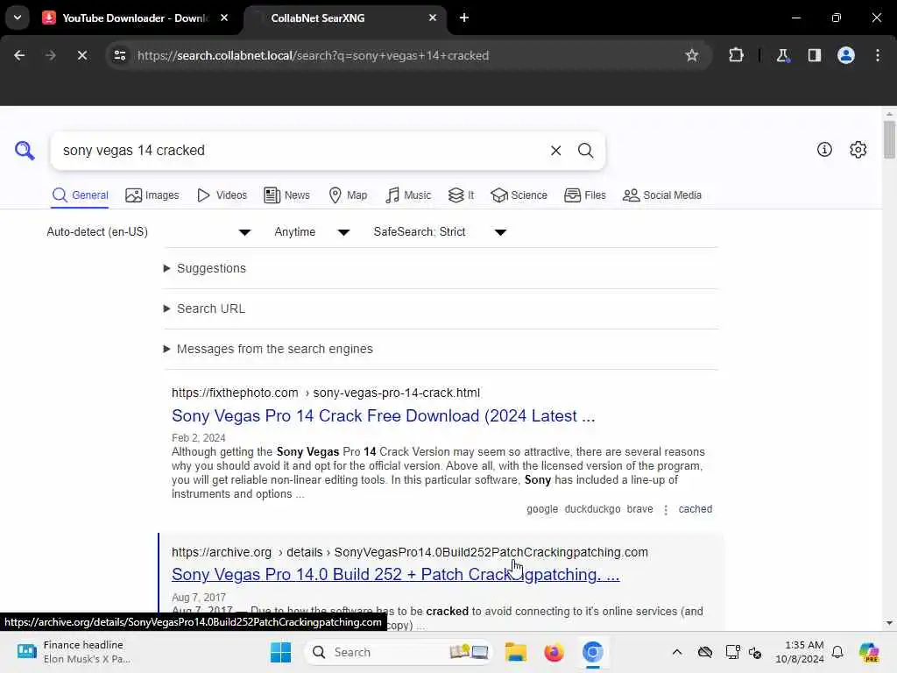Click the address bar URL
Image resolution: width=897 pixels, height=673 pixels.
(313, 55)
